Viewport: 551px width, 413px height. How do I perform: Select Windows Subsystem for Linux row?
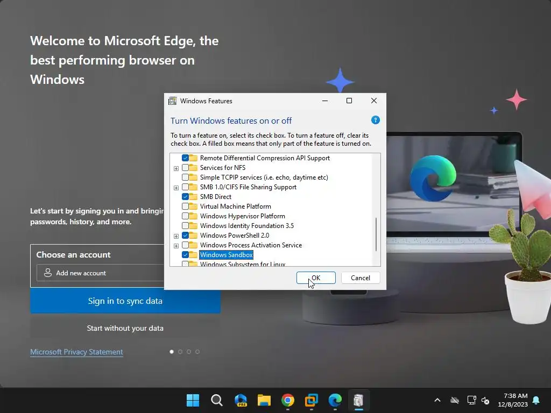coord(243,264)
